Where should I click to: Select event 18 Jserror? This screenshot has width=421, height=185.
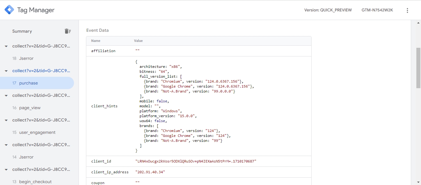[x=37, y=58]
